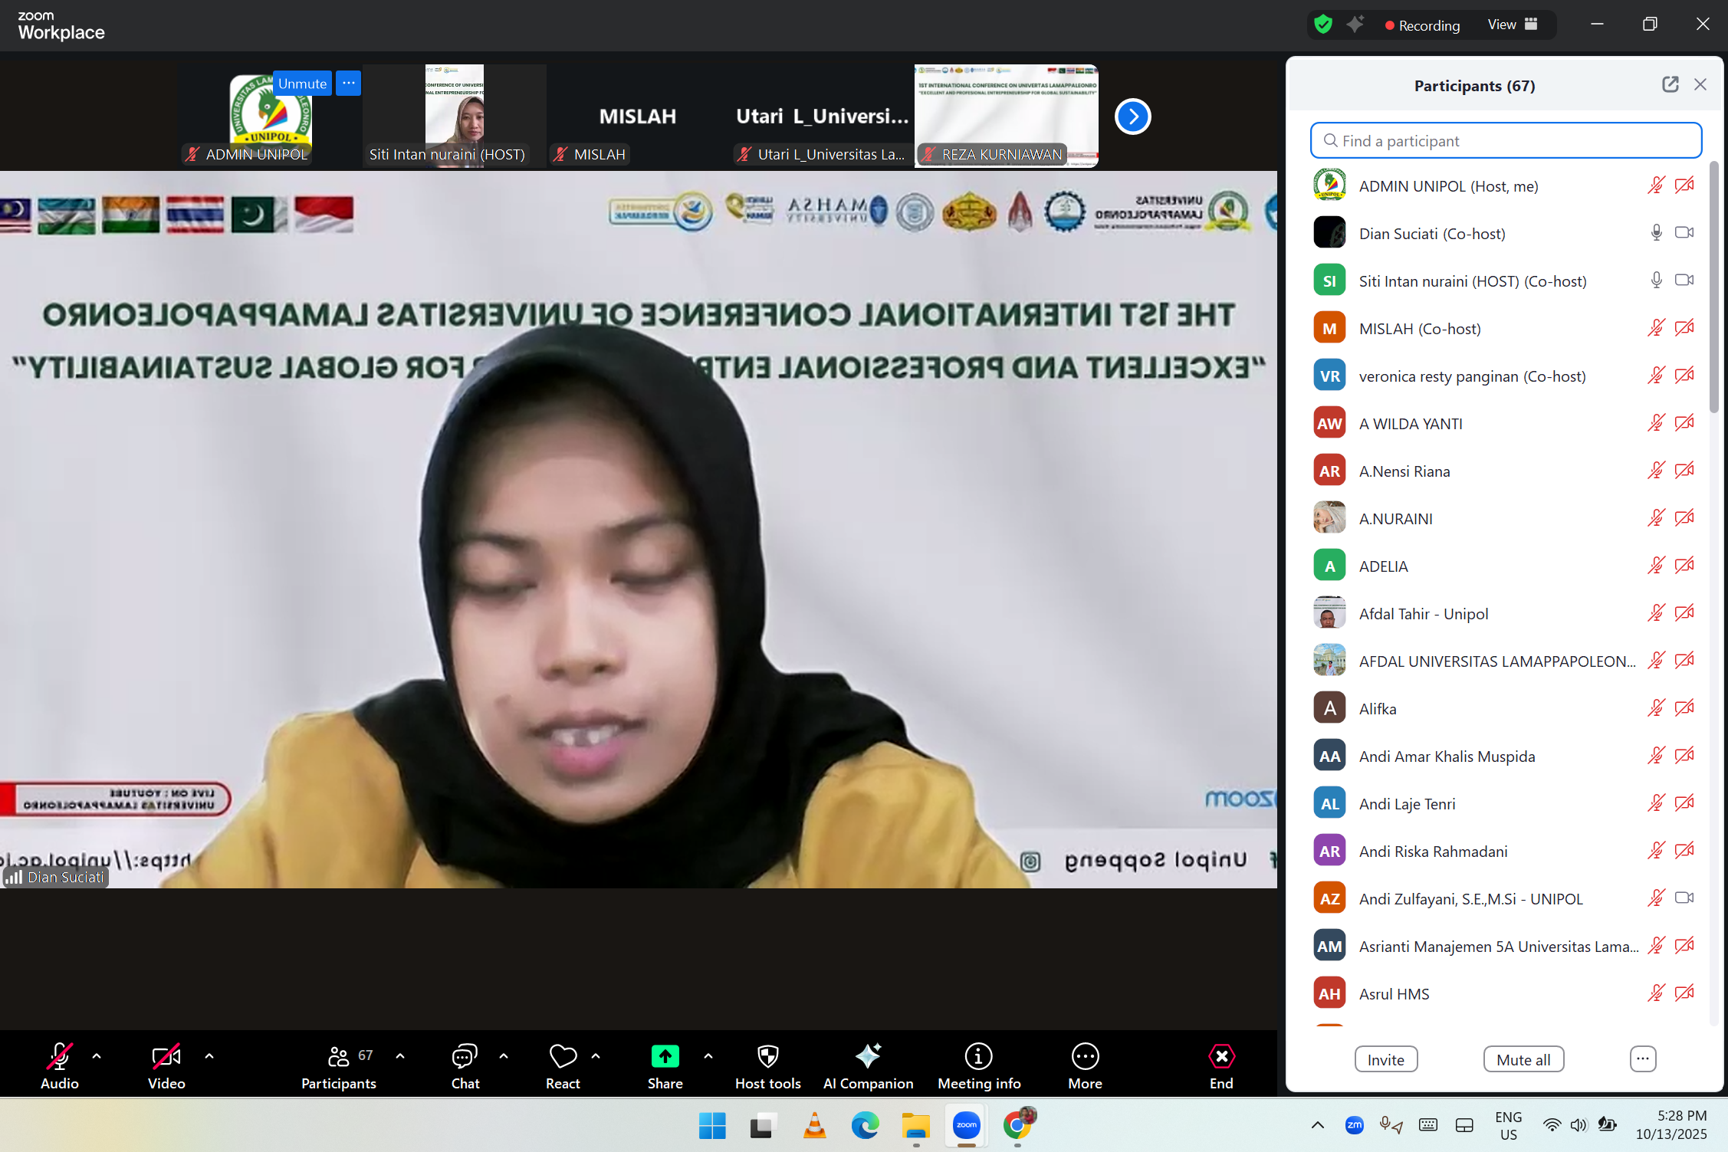This screenshot has height=1152, width=1728.
Task: Click the Find a participant search field
Action: pyautogui.click(x=1506, y=141)
